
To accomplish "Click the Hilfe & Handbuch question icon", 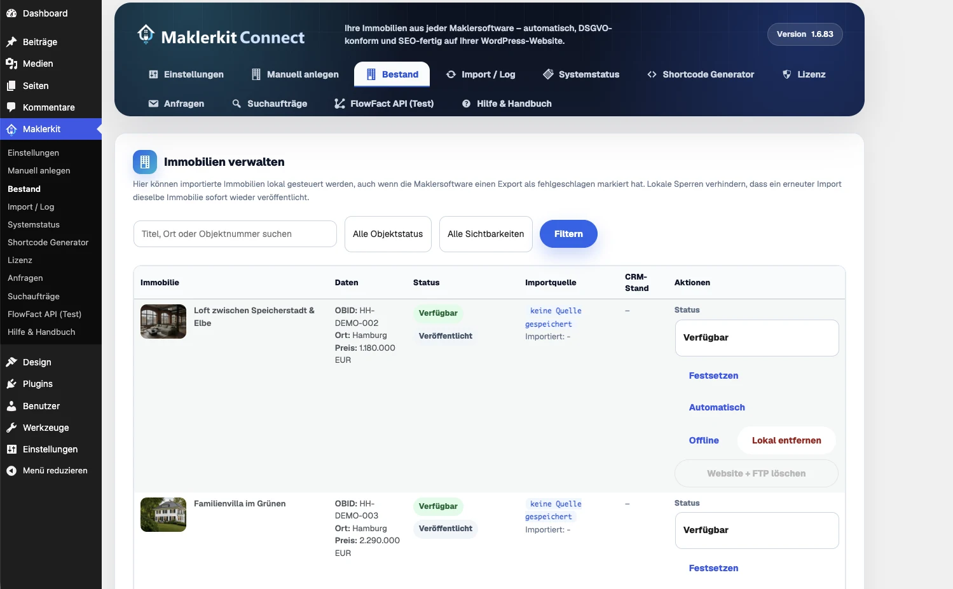I will (x=466, y=104).
